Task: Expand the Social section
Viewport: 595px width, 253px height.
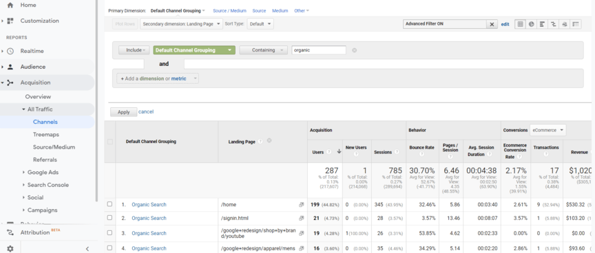Action: coord(23,197)
